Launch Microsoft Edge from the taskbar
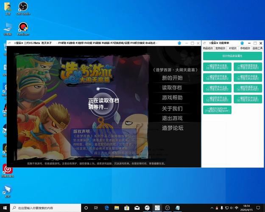The width and height of the screenshot is (265, 212). point(106,208)
